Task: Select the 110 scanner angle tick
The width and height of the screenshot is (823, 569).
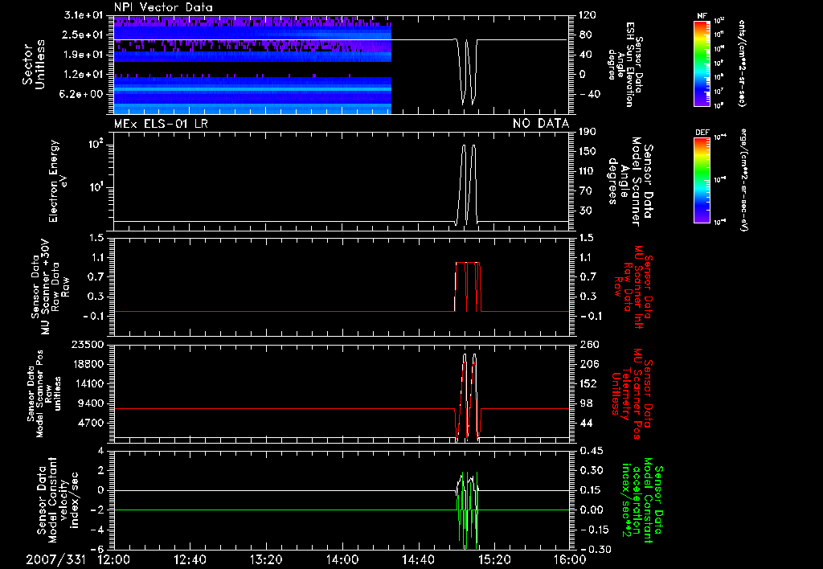Action: tap(588, 171)
